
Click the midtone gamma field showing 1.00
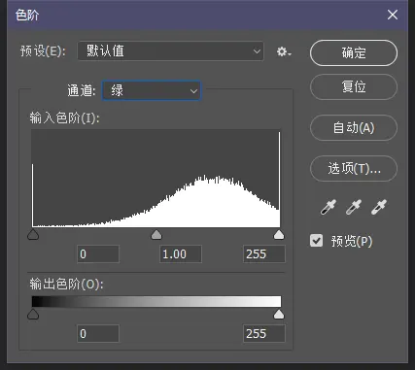(181, 254)
